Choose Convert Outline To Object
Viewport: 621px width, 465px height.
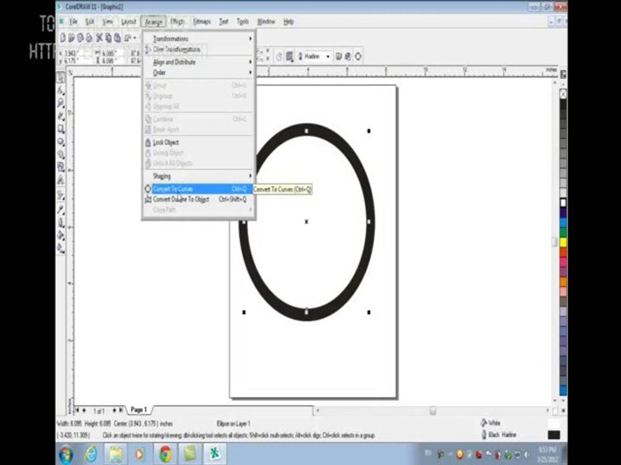point(198,200)
